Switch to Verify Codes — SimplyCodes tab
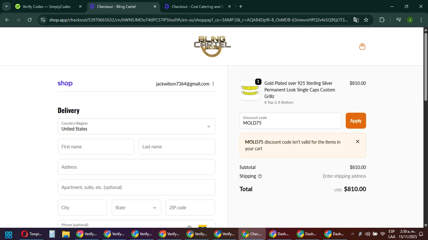 (47, 7)
